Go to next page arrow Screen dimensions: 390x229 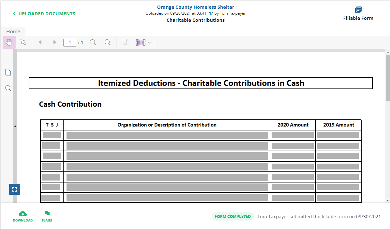pyautogui.click(x=54, y=42)
